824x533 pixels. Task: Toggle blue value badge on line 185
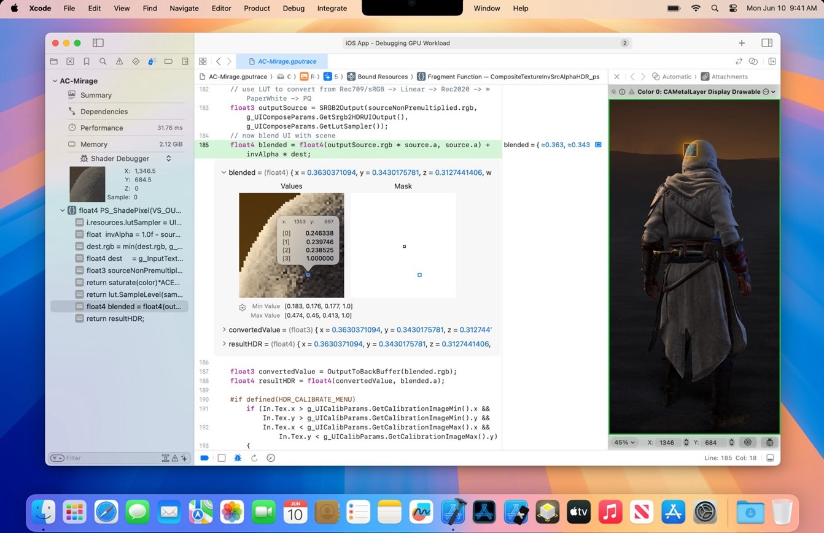click(x=599, y=145)
